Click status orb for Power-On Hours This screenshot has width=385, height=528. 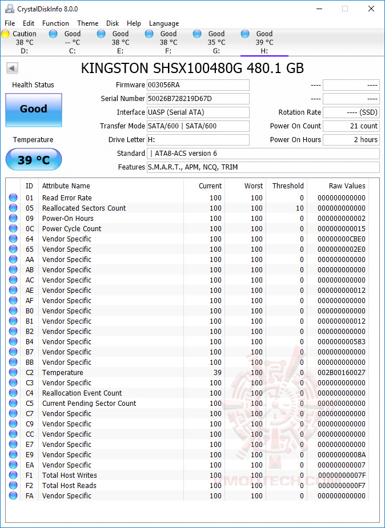tap(13, 218)
